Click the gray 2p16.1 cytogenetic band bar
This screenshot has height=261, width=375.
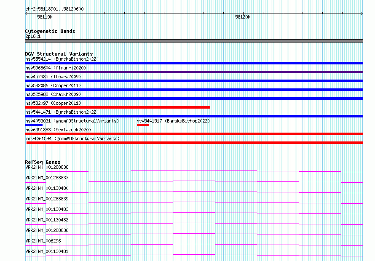click(x=194, y=41)
